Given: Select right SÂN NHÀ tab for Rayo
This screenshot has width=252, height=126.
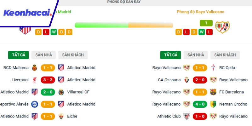Looking at the screenshot, I should [x=196, y=55].
